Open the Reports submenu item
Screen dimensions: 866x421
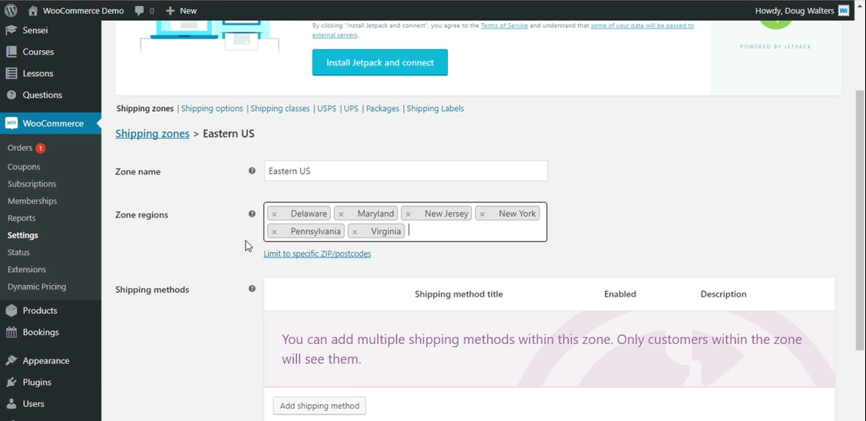21,218
